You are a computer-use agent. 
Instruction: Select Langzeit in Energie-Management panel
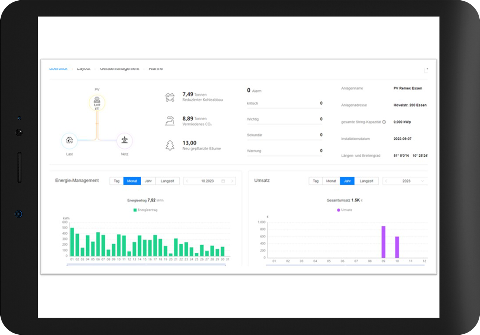coord(167,181)
